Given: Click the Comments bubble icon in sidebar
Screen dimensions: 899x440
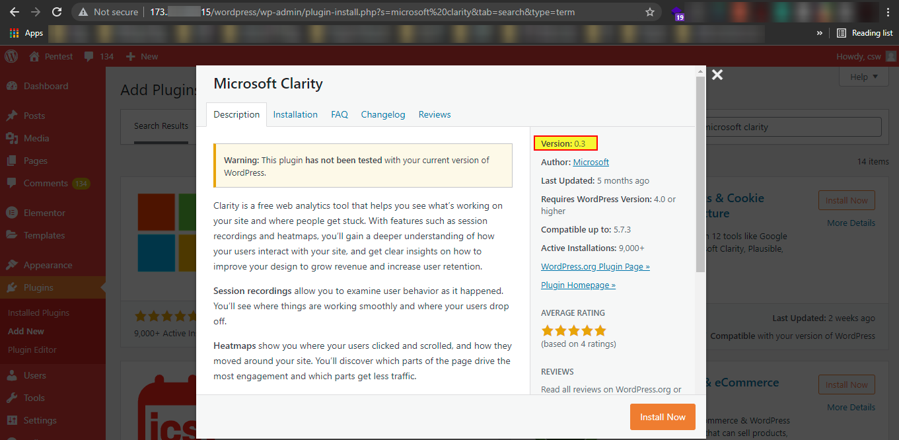Looking at the screenshot, I should coord(12,183).
